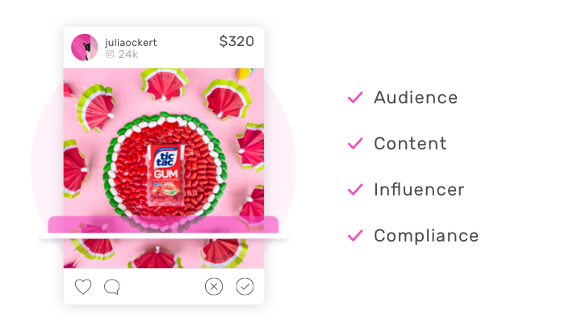Click the heart like icon
The height and width of the screenshot is (332, 565).
click(x=83, y=287)
